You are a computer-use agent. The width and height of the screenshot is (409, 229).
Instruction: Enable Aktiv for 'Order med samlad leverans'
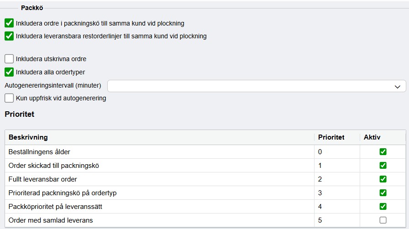[x=383, y=220]
